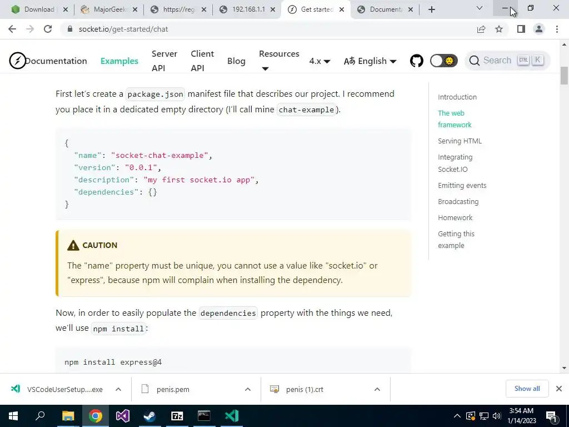Screen dimensions: 569x427
Task: Close the MajorGeeks tab
Action: [135, 10]
